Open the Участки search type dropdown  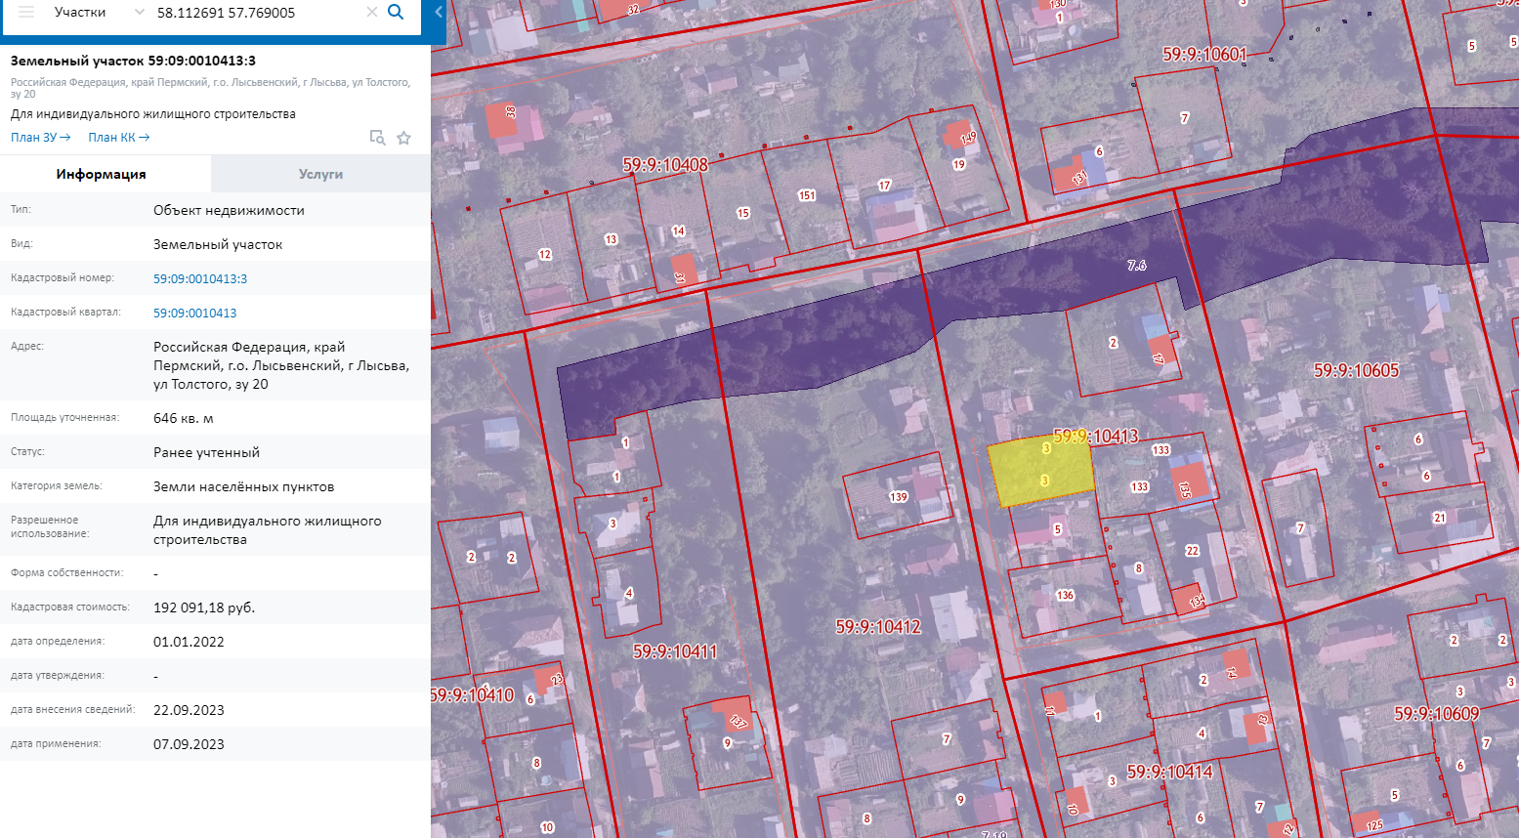click(98, 12)
